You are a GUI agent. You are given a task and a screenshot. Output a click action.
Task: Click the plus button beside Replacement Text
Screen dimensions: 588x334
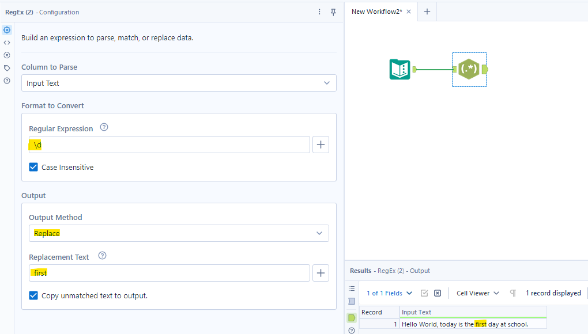(x=321, y=273)
